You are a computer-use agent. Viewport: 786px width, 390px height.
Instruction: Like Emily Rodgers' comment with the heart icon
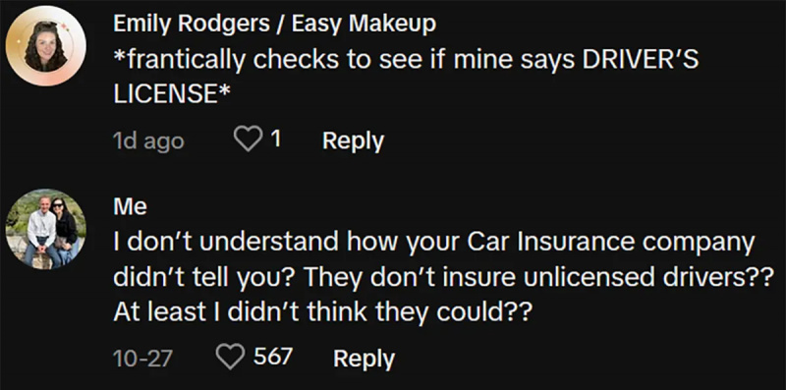coord(249,140)
